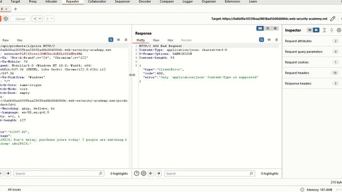This screenshot has height=192, width=342.
Task: Expand Request headers section
Action: click(x=312, y=73)
